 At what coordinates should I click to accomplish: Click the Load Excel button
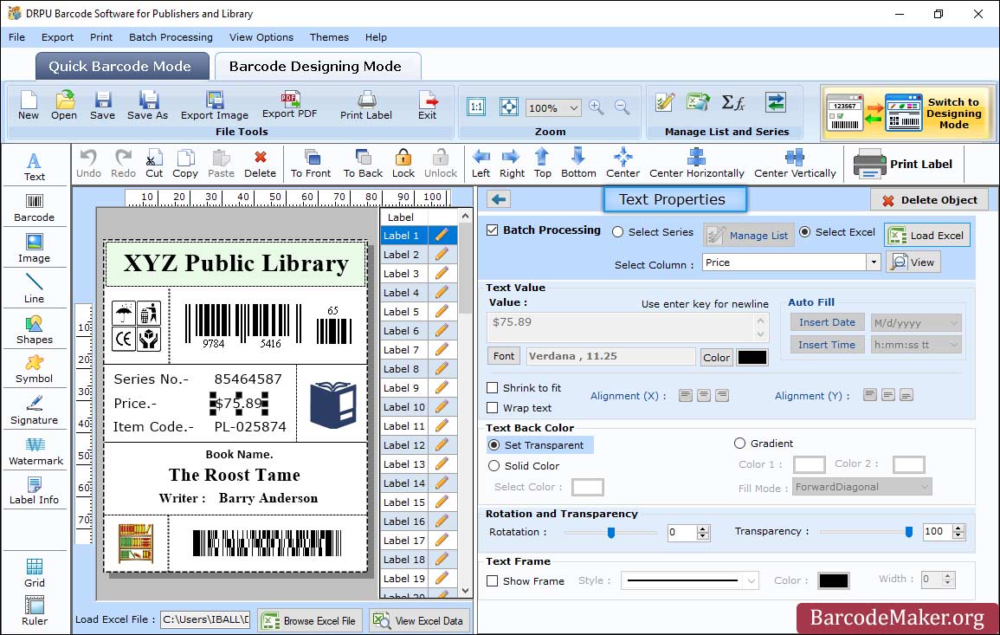click(927, 235)
